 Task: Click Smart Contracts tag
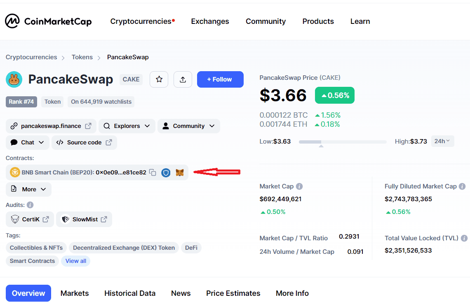[33, 261]
